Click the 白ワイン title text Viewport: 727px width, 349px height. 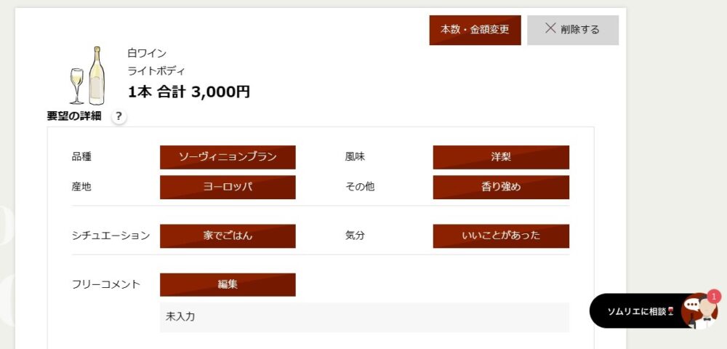coord(147,53)
